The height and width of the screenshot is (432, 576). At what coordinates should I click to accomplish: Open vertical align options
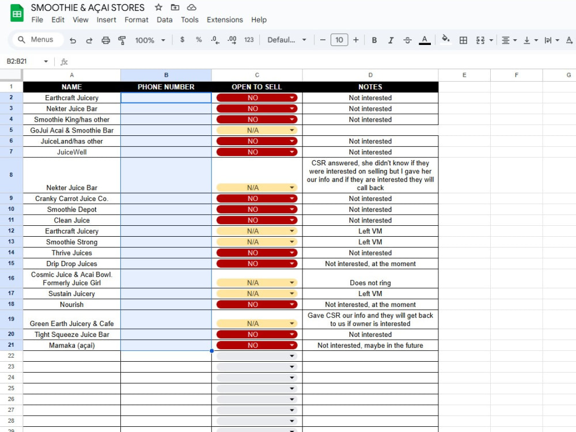pos(530,40)
